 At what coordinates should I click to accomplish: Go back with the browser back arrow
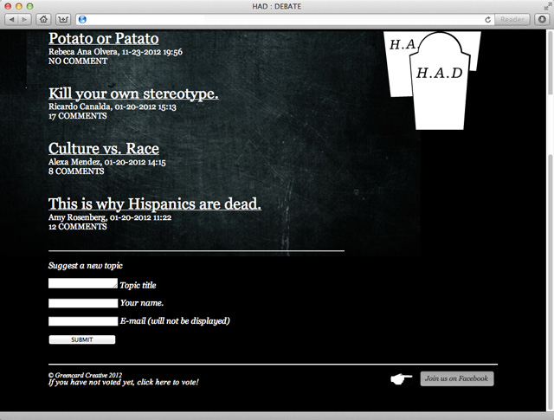tap(11, 19)
